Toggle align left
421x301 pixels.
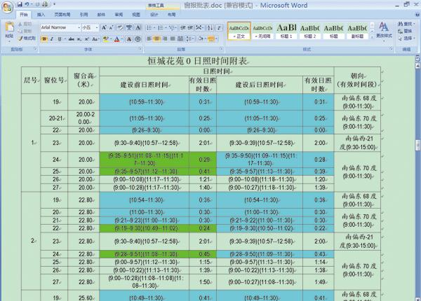click(149, 39)
